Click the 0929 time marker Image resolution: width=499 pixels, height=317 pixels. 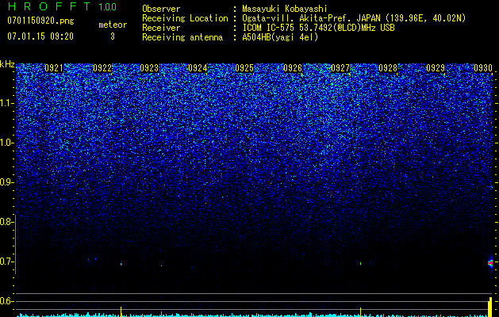point(436,68)
